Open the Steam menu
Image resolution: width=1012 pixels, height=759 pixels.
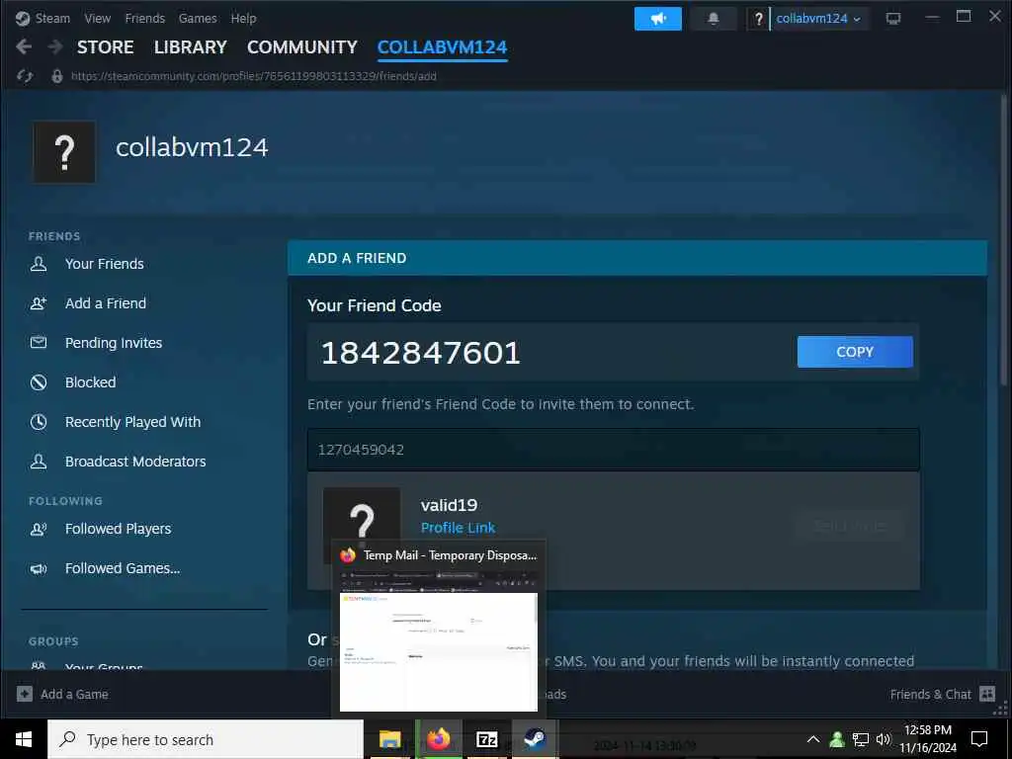pyautogui.click(x=52, y=18)
